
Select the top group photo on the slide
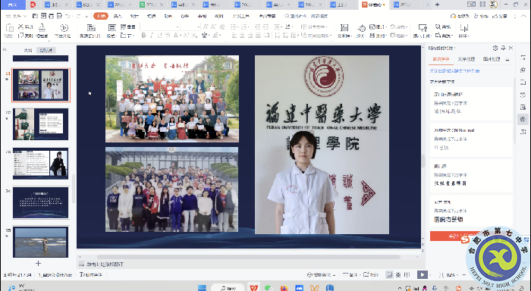coord(172,99)
